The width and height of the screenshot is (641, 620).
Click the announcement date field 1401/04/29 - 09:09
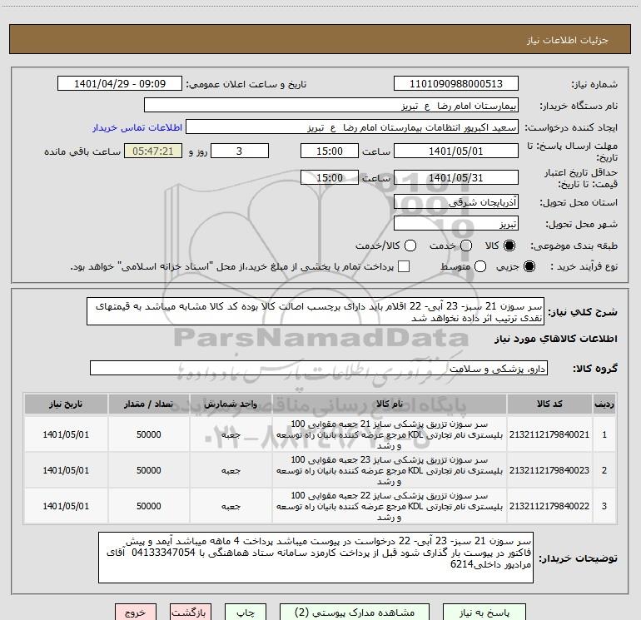click(x=120, y=84)
